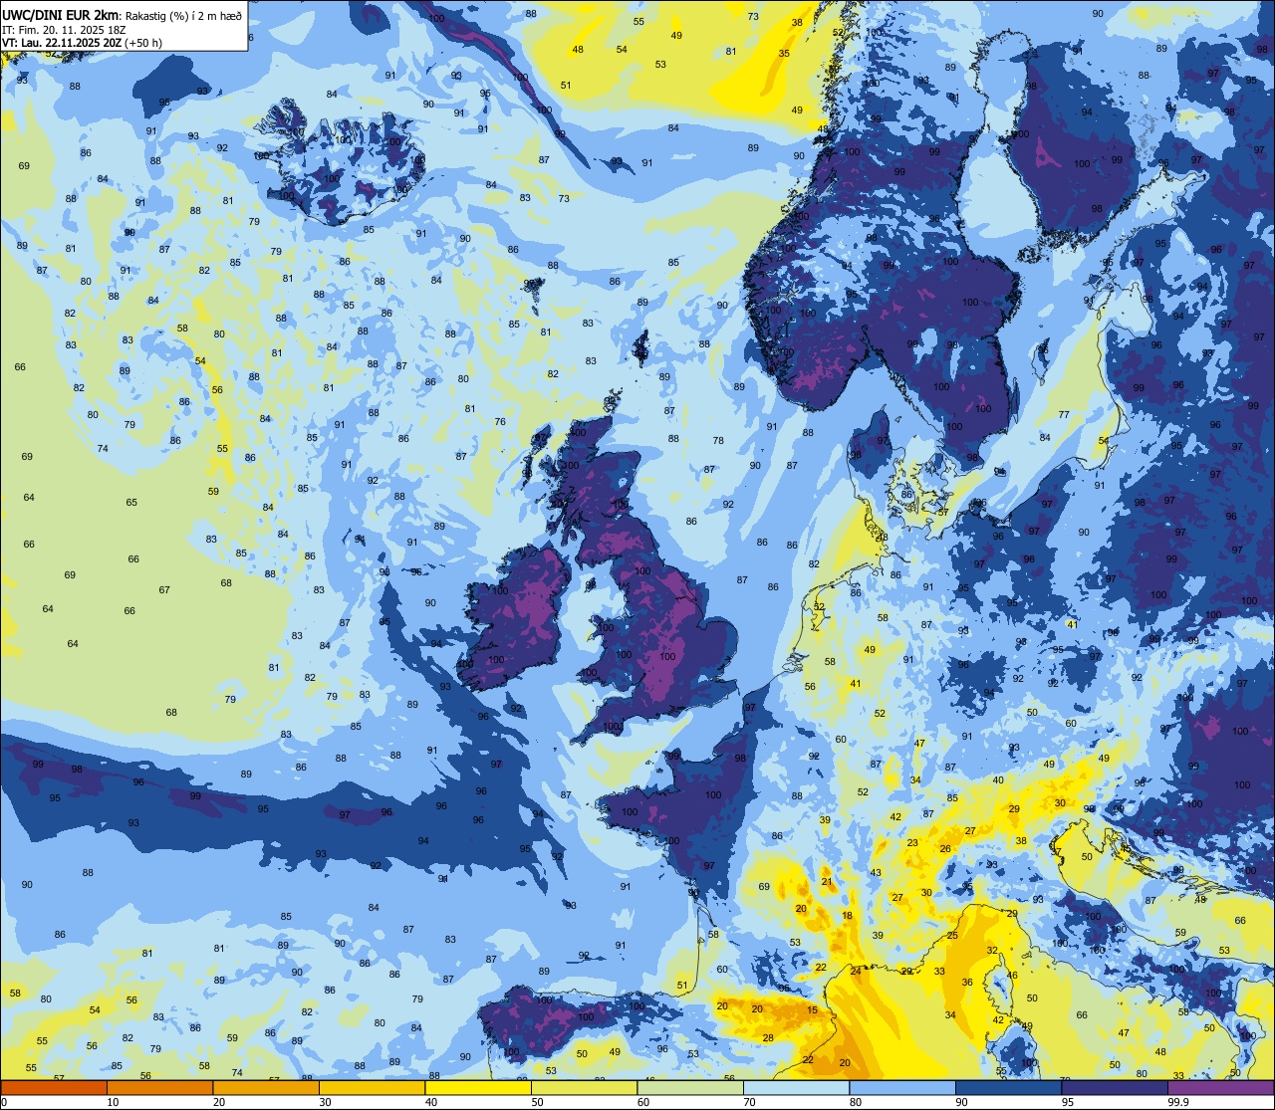1275x1110 pixels.
Task: Click the humidity value '78' on the map
Action: point(718,440)
